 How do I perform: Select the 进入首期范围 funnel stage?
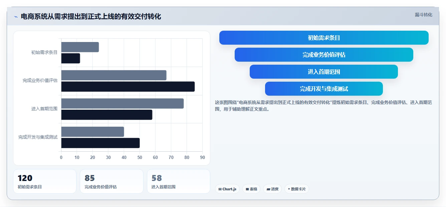(324, 72)
